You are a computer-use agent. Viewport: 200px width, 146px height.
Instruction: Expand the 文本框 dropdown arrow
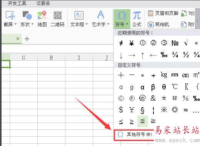coord(87,24)
